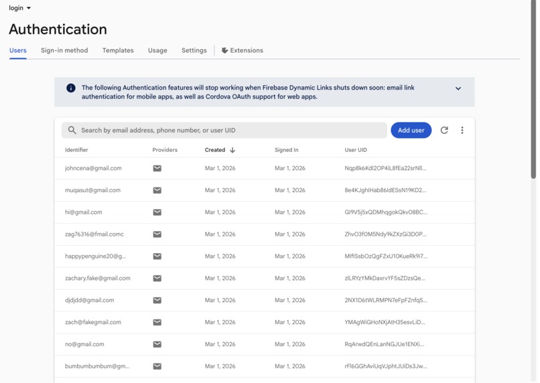Viewport: 540px width, 383px height.
Task: Click email provider icon for hi@gmail.com
Action: (x=157, y=212)
